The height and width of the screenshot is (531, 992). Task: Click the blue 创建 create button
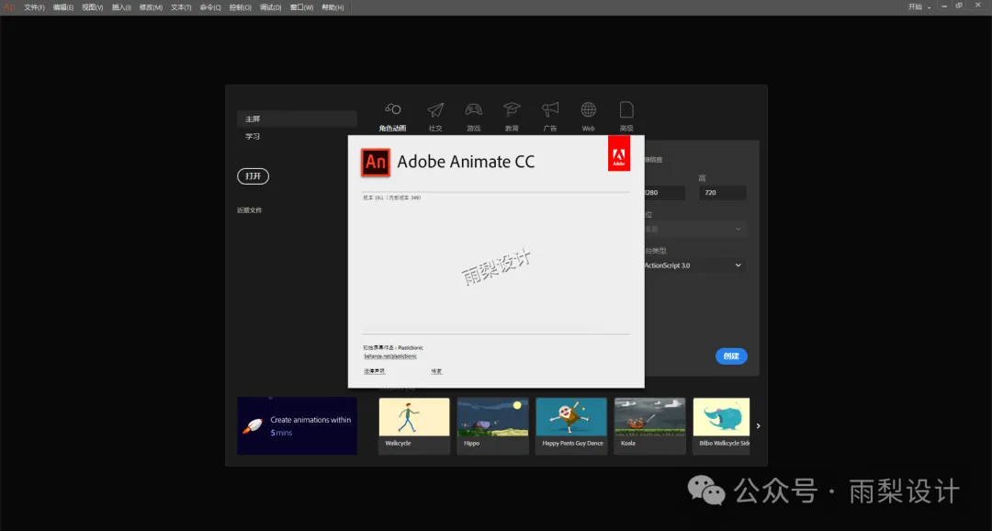731,356
